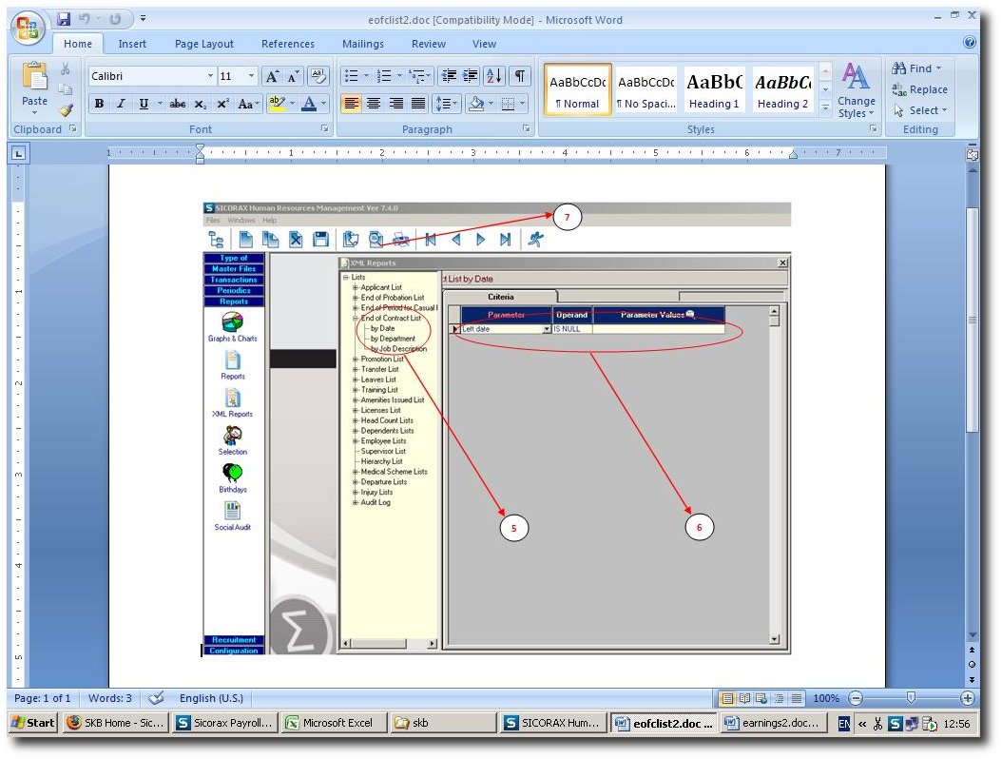Sort the selected text with the Sort icon
The image size is (1002, 759).
(x=494, y=76)
